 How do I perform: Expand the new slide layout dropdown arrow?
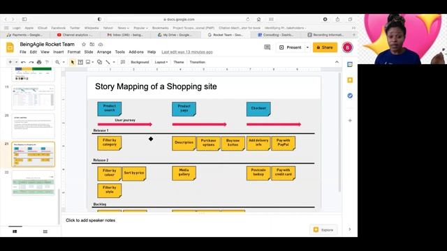coord(16,62)
